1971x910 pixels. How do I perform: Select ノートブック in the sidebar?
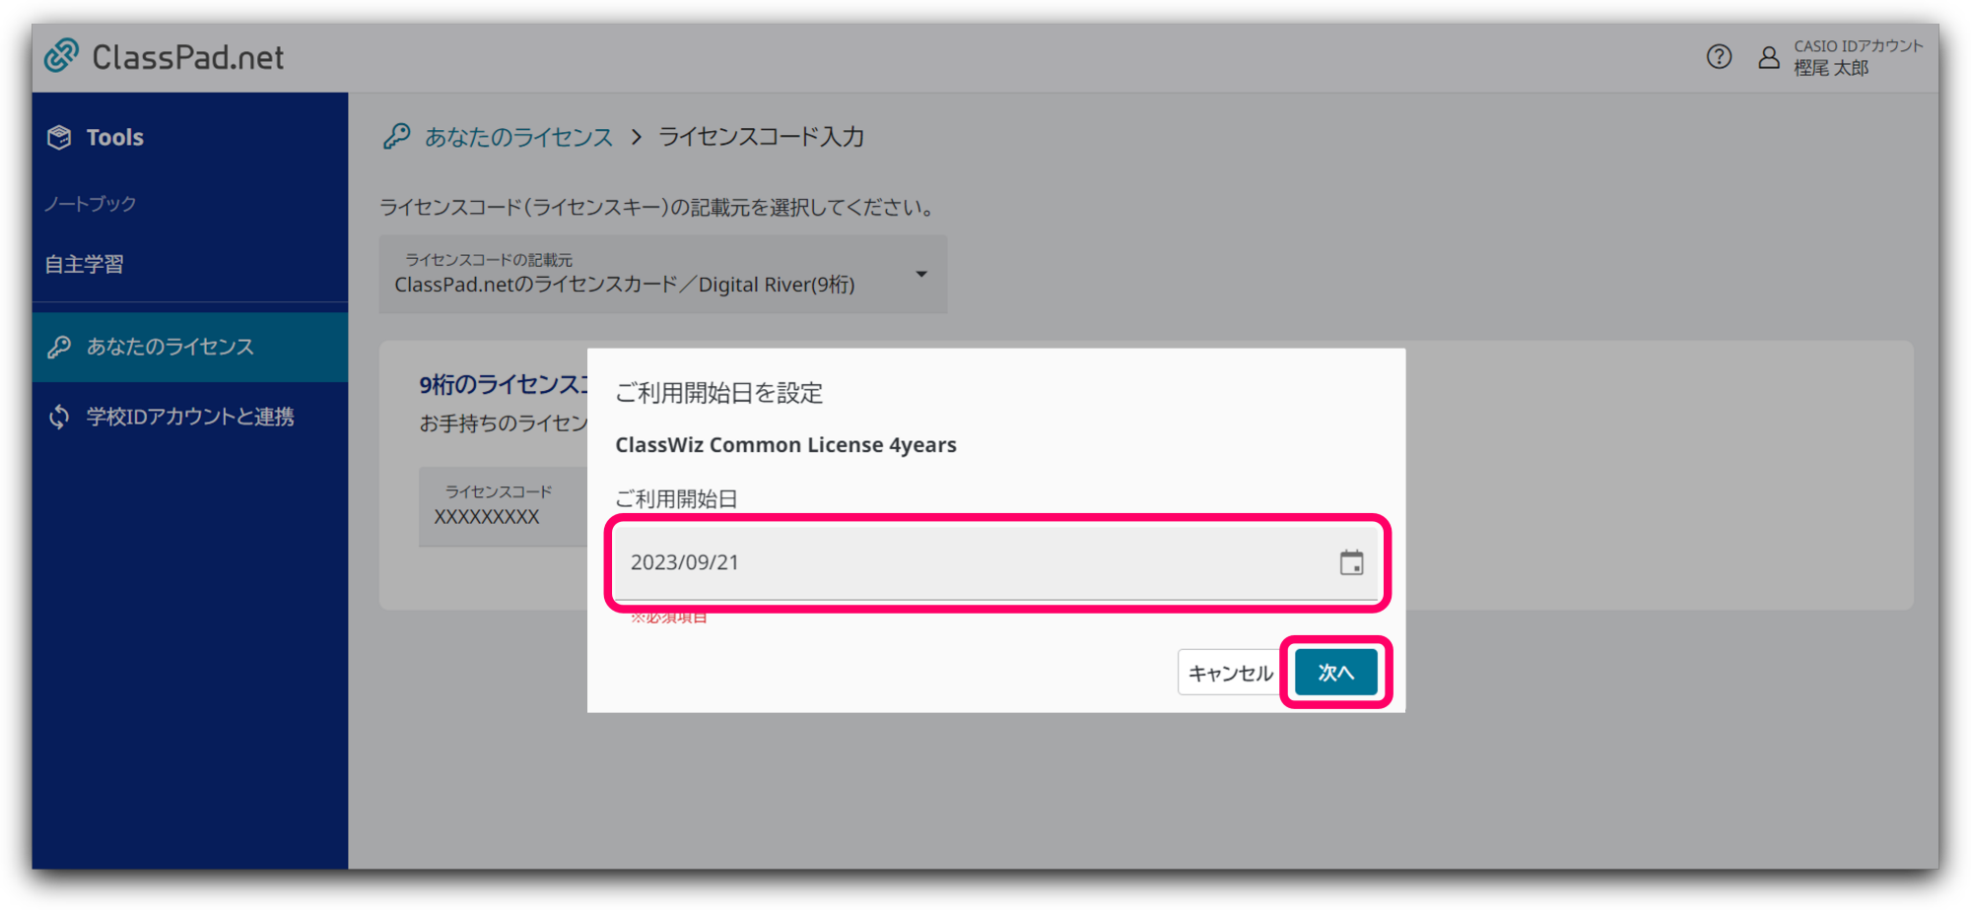[x=91, y=204]
